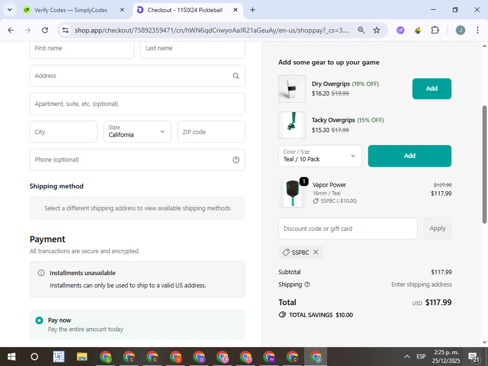Viewport: 488px width, 366px height.
Task: Click the shipping info question mark icon
Action: coord(307,284)
